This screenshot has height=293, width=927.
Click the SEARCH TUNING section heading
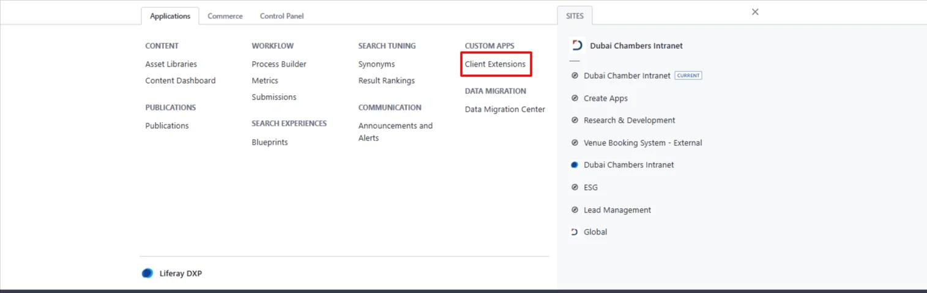[x=387, y=46]
